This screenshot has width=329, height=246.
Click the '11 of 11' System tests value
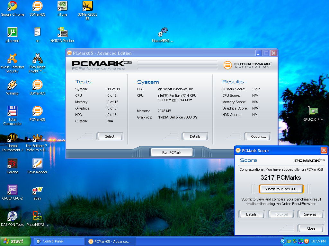(x=113, y=89)
